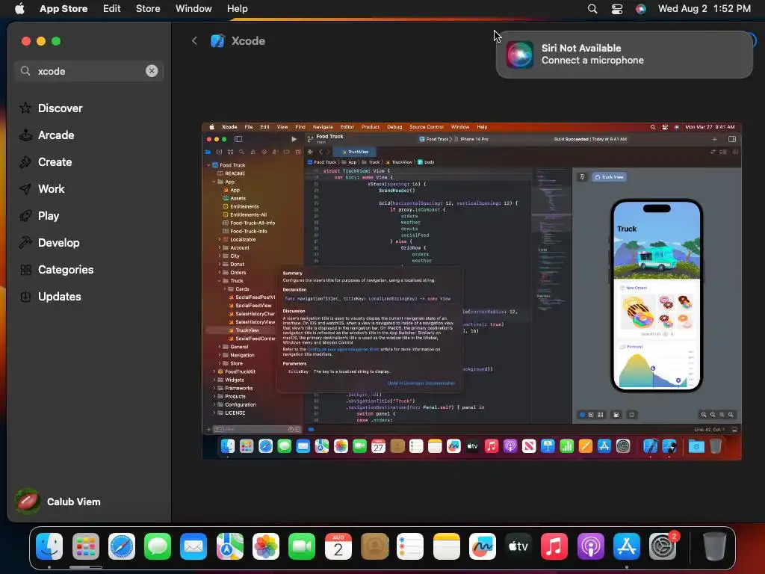The width and height of the screenshot is (765, 574).
Task: Open Spotlight search from the menu bar
Action: pyautogui.click(x=592, y=8)
